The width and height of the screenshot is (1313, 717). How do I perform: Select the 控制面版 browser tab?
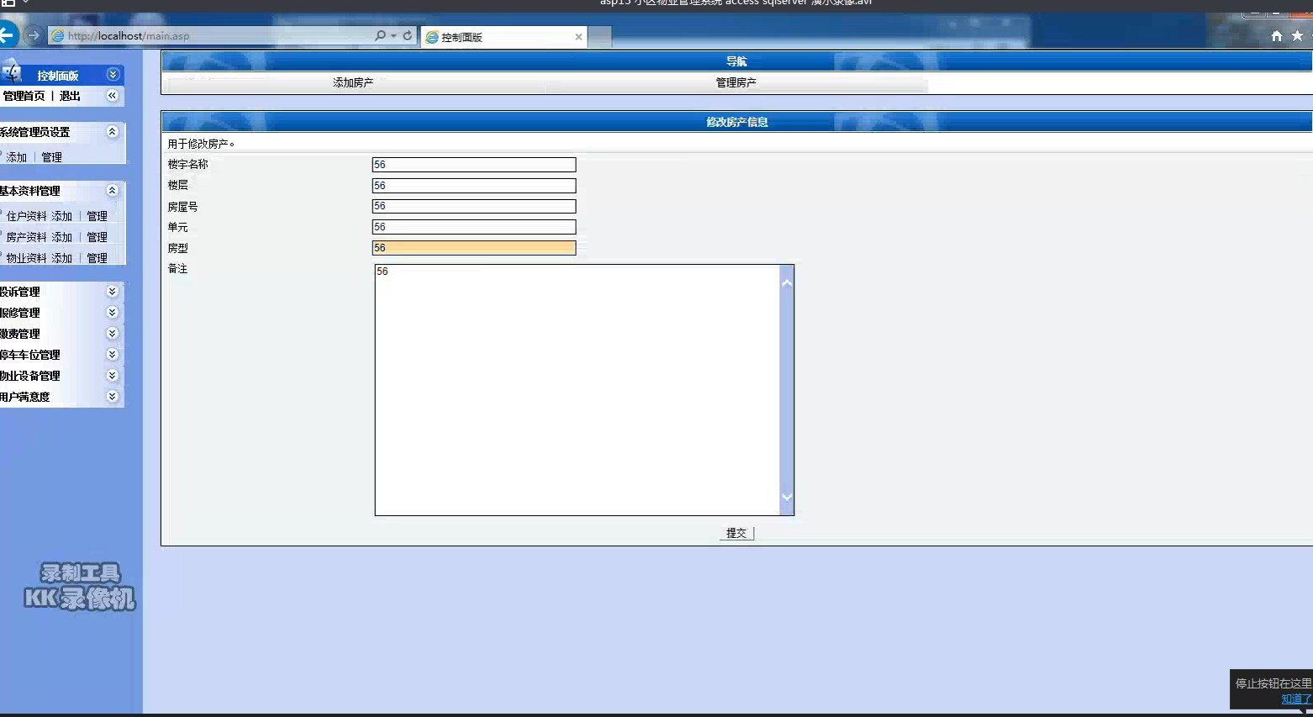pyautogui.click(x=504, y=37)
